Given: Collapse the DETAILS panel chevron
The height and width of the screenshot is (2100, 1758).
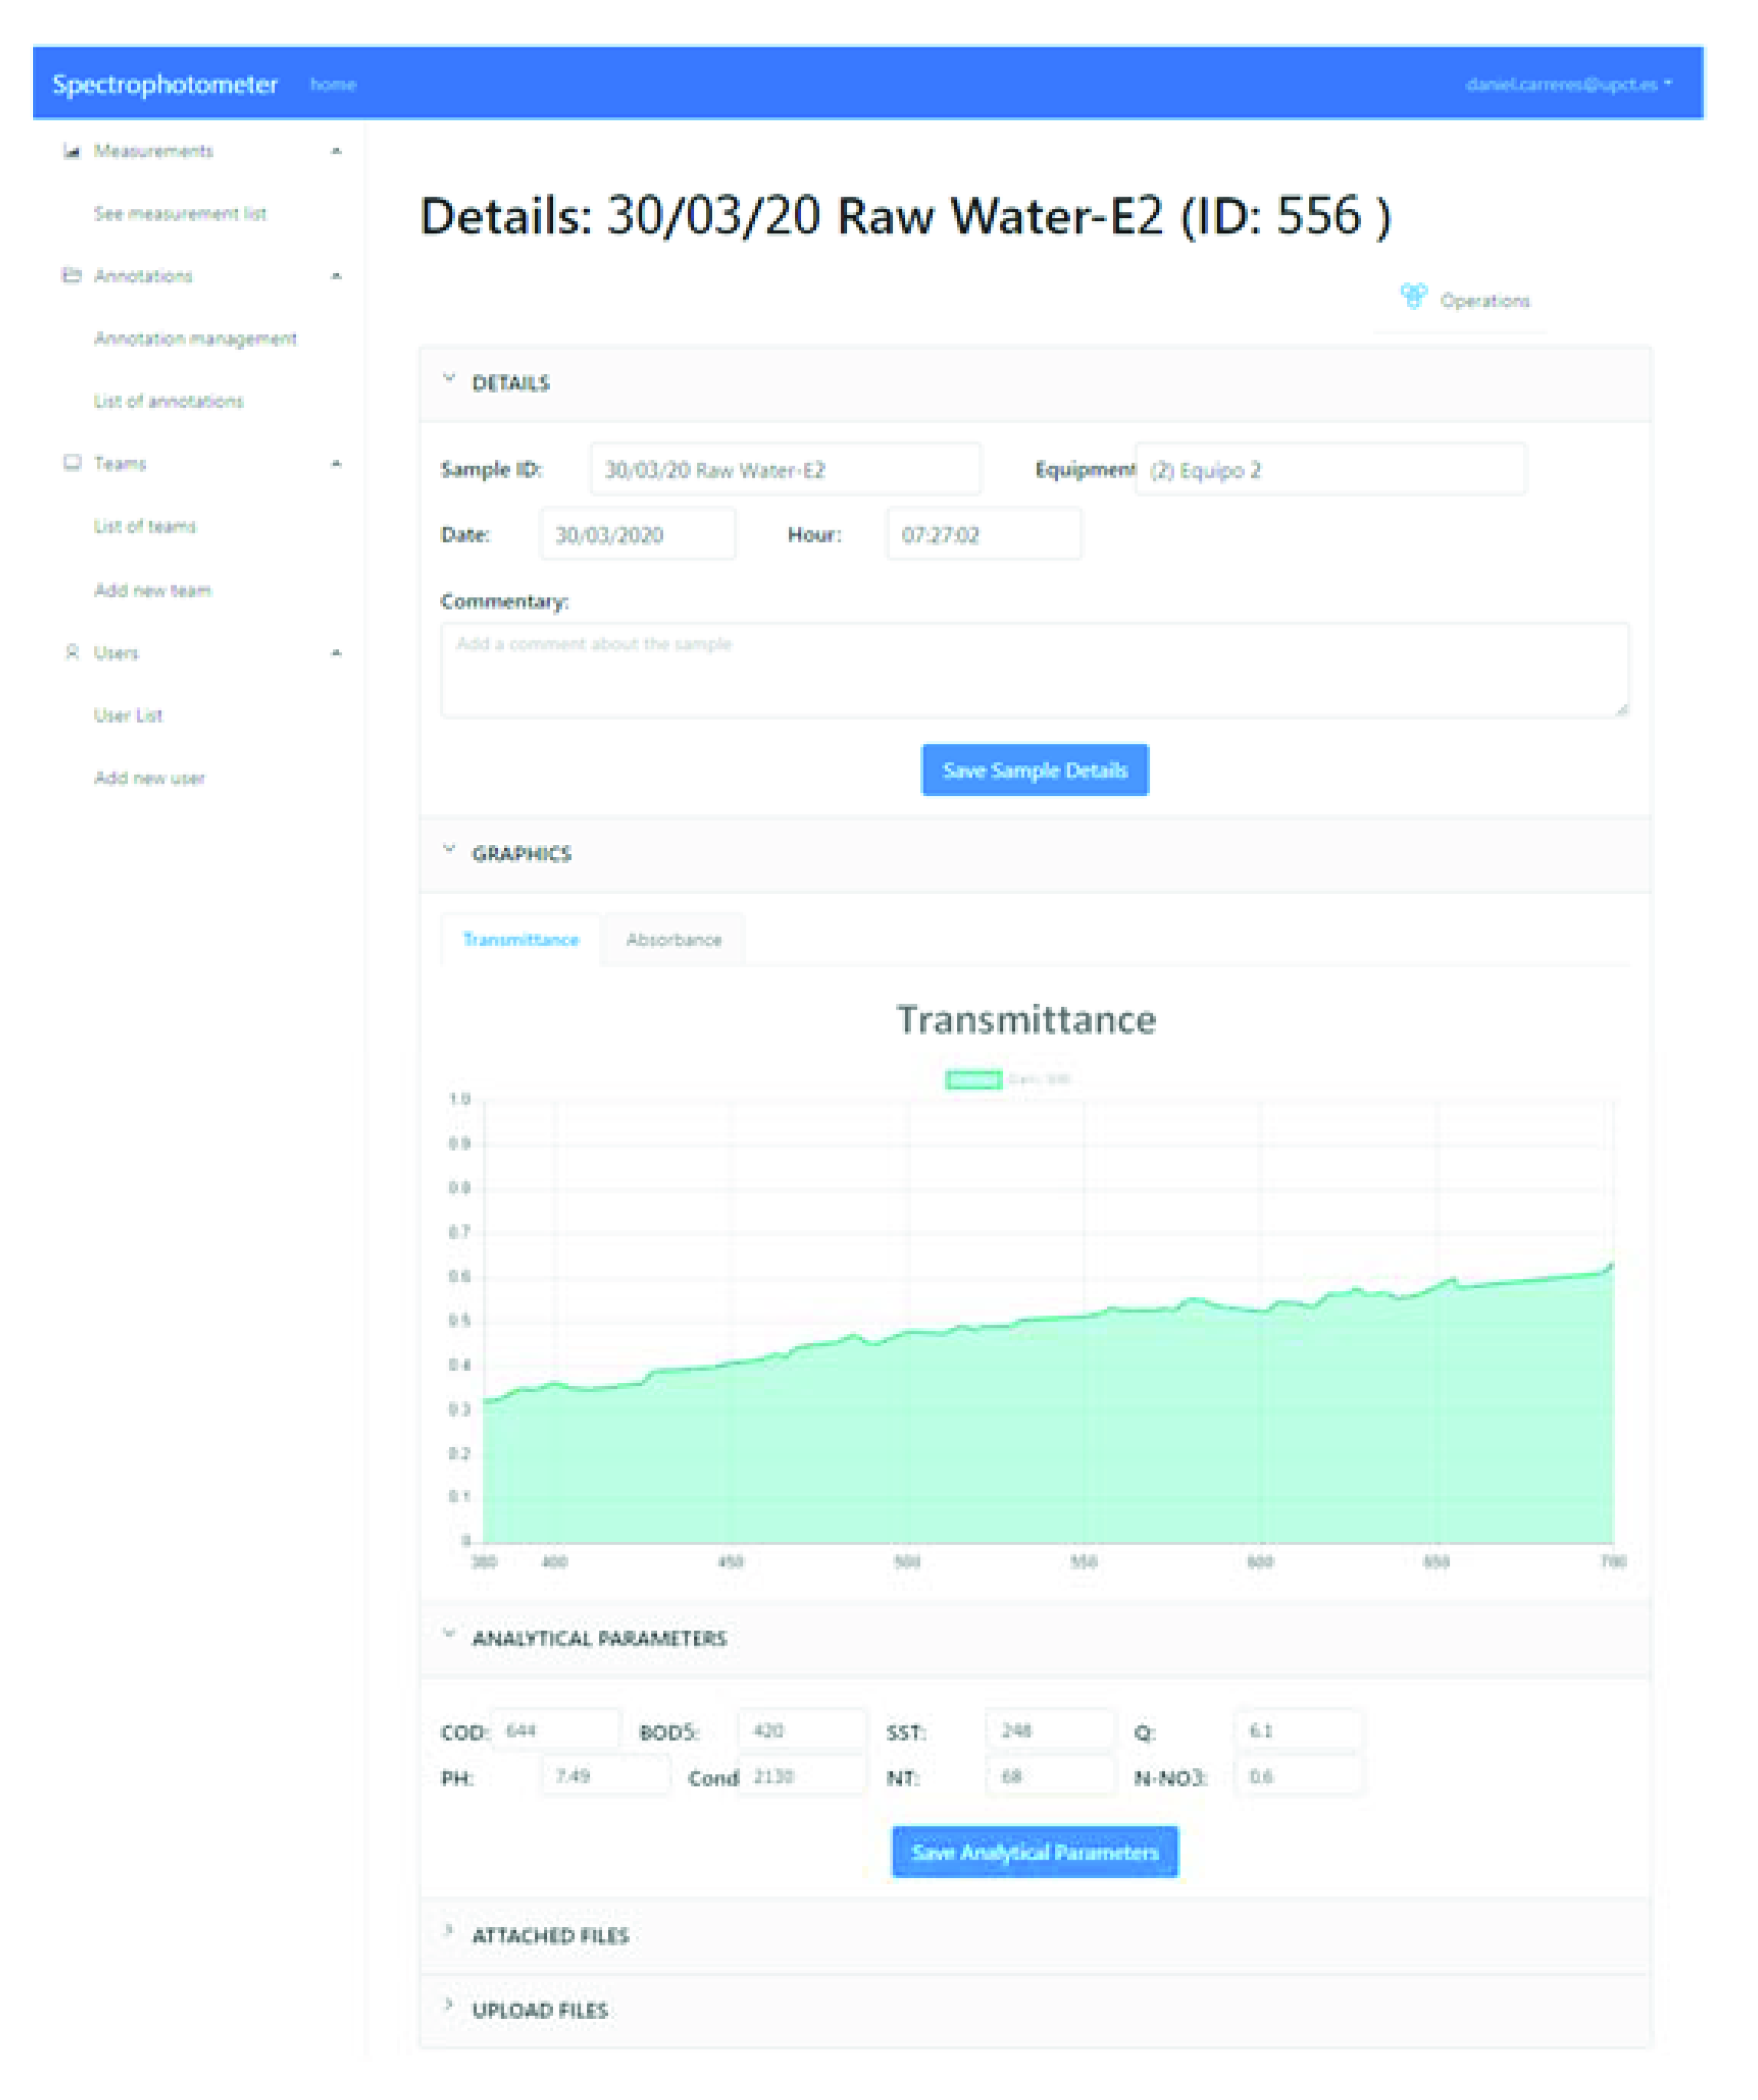Looking at the screenshot, I should click(x=449, y=379).
